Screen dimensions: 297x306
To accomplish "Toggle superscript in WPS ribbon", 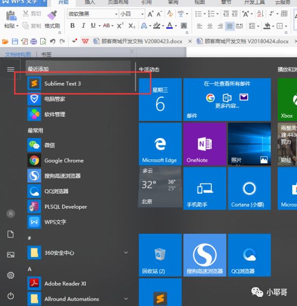I will [x=120, y=26].
